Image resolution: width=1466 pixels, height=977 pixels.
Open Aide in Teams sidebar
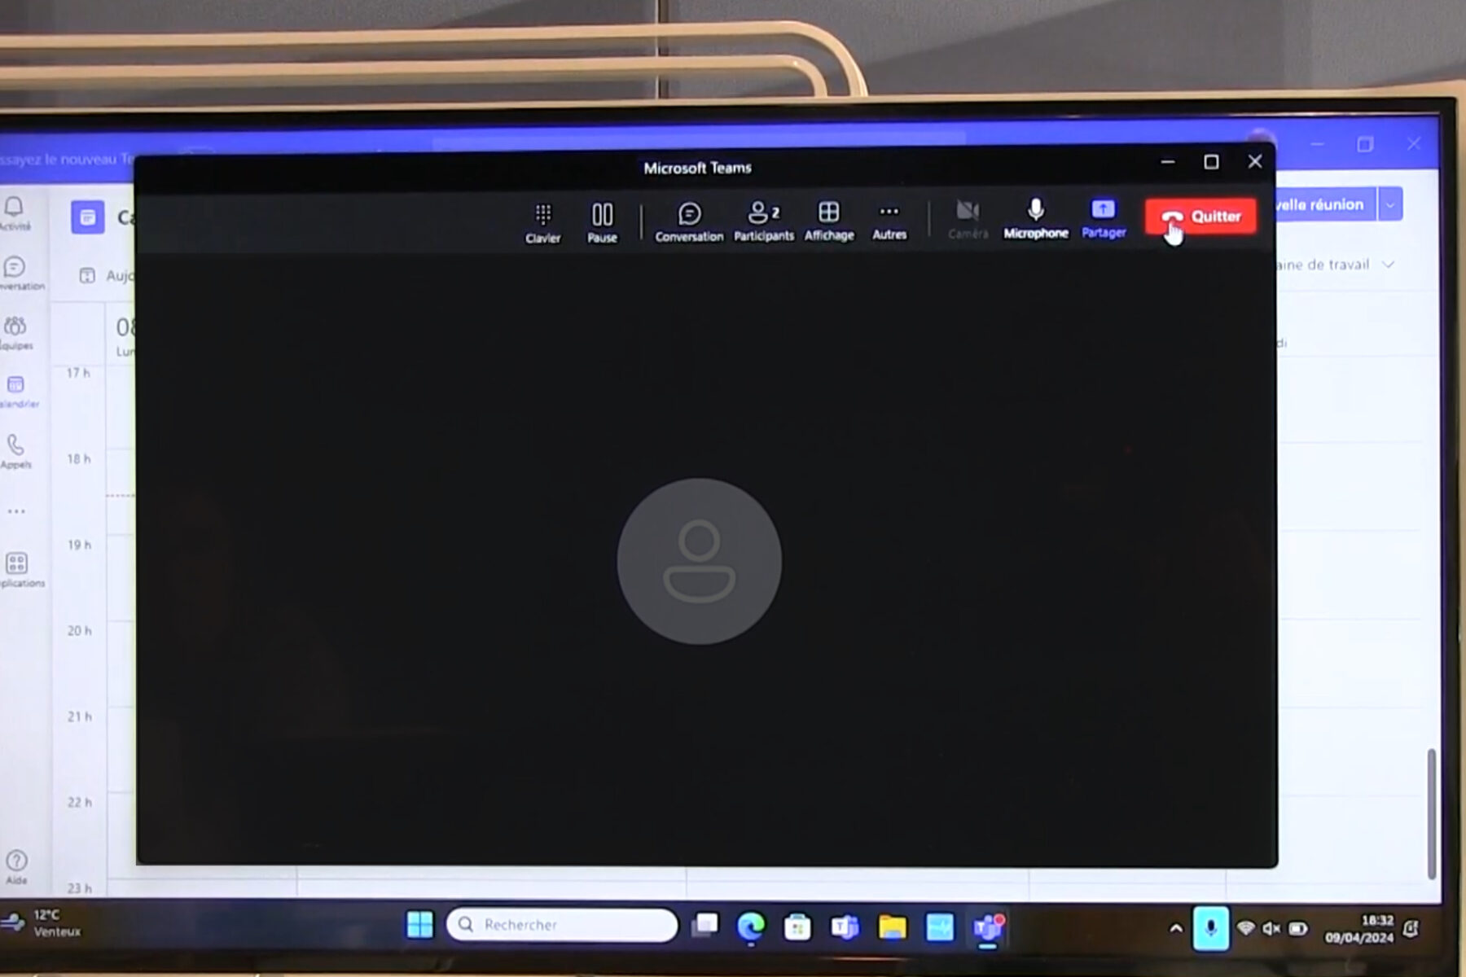point(16,868)
